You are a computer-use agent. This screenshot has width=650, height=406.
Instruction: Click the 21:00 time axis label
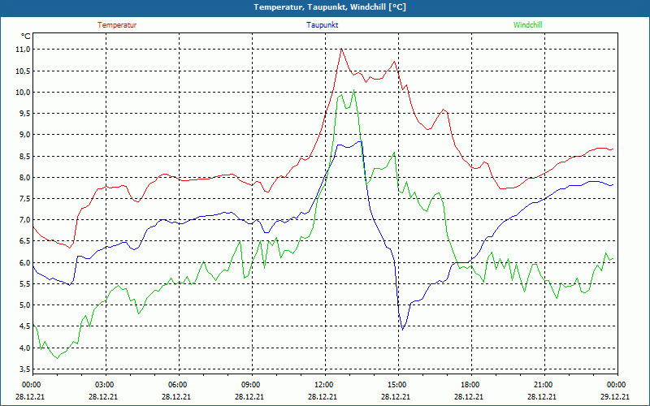click(x=543, y=385)
